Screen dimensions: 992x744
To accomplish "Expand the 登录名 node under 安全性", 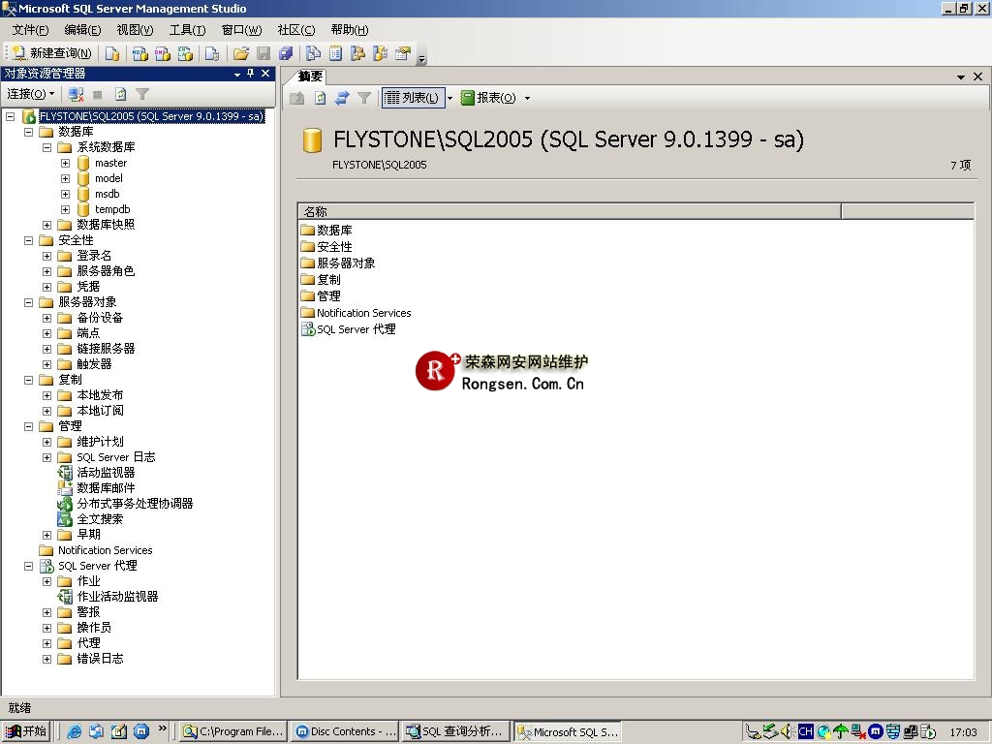I will tap(46, 256).
